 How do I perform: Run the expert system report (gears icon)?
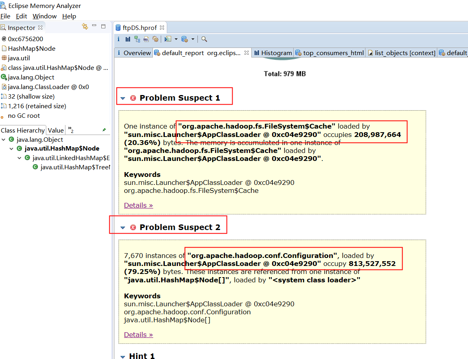[156, 39]
